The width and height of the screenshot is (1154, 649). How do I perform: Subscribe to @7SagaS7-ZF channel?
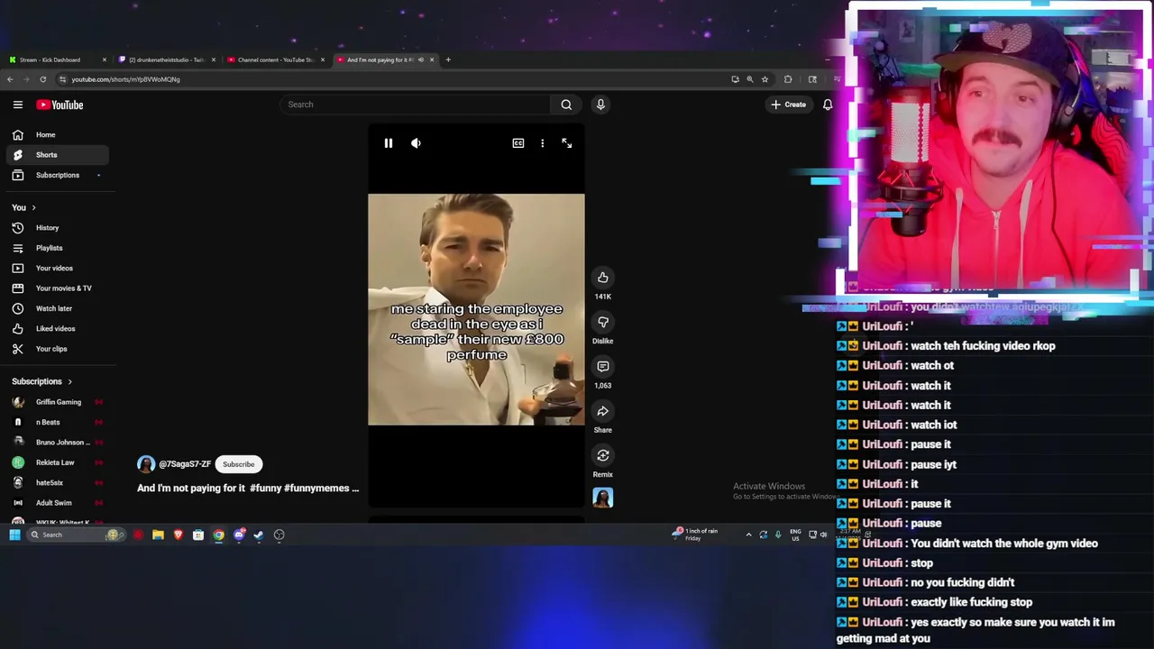click(239, 464)
